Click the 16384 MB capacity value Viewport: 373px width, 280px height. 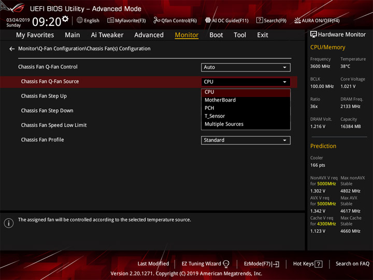(350, 127)
